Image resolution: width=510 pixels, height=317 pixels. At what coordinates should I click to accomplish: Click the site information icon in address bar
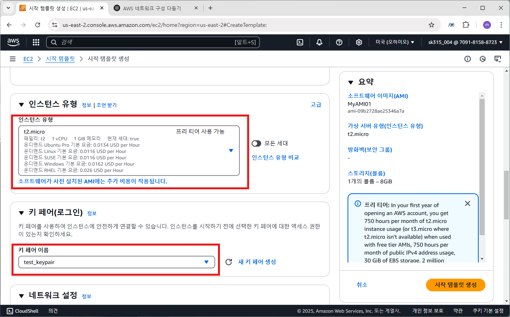click(55, 25)
